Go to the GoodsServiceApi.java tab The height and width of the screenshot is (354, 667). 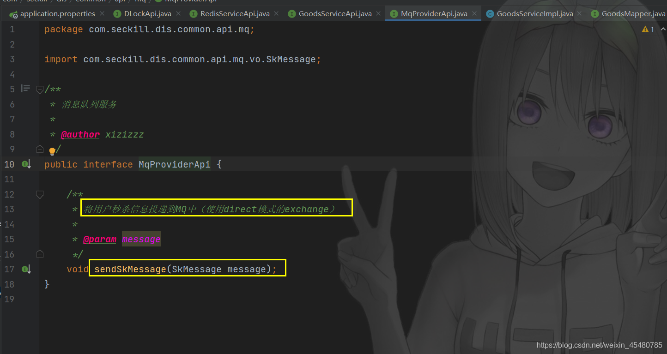pyautogui.click(x=335, y=14)
